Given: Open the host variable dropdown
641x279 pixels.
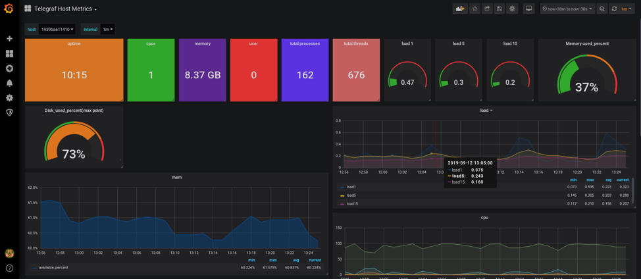Looking at the screenshot, I should coord(57,30).
